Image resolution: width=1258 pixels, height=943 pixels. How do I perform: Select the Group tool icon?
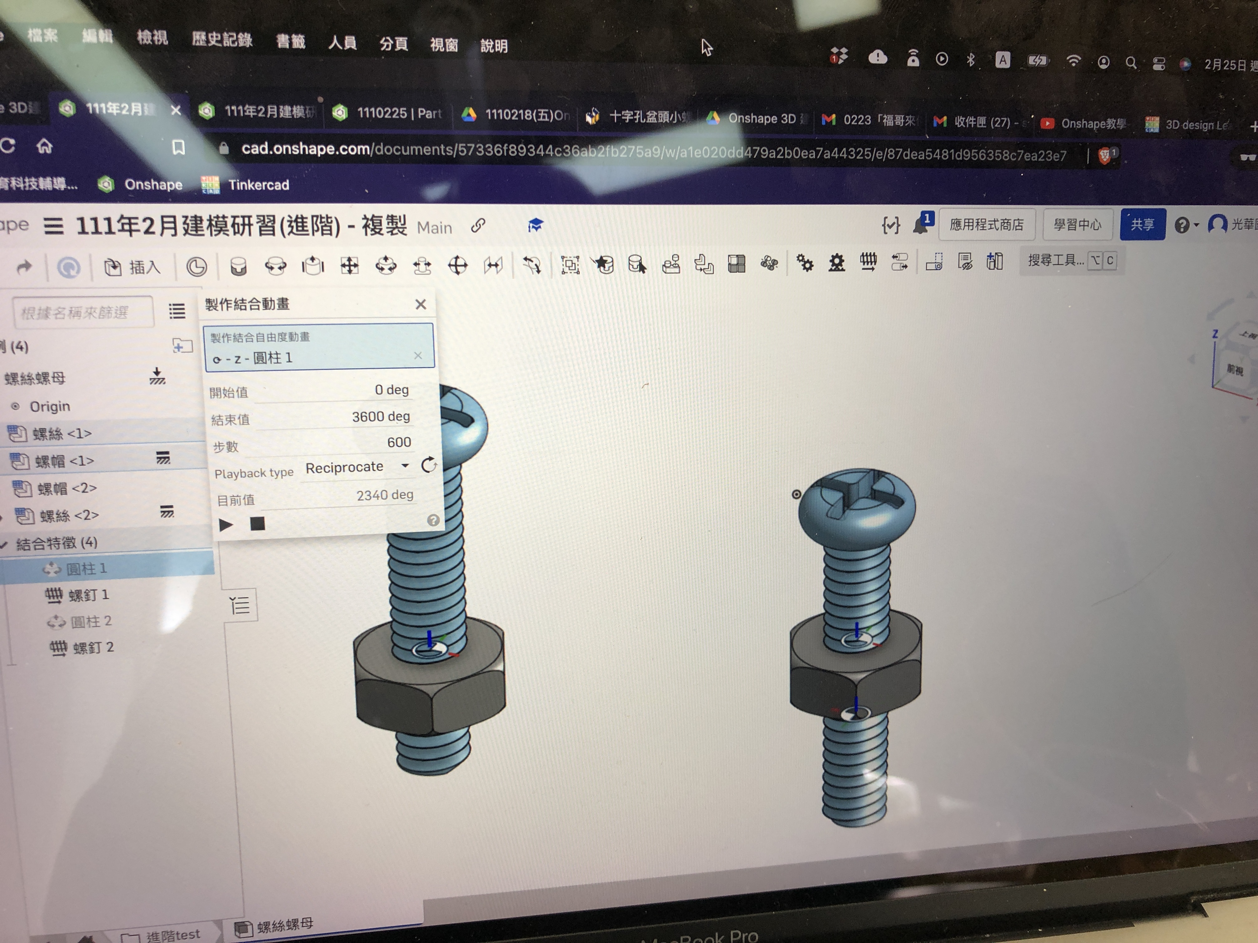570,265
